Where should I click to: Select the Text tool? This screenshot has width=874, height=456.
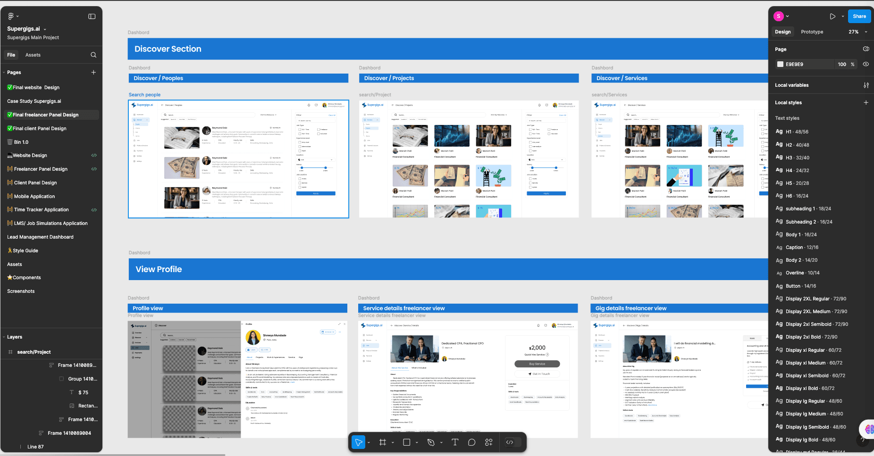455,442
